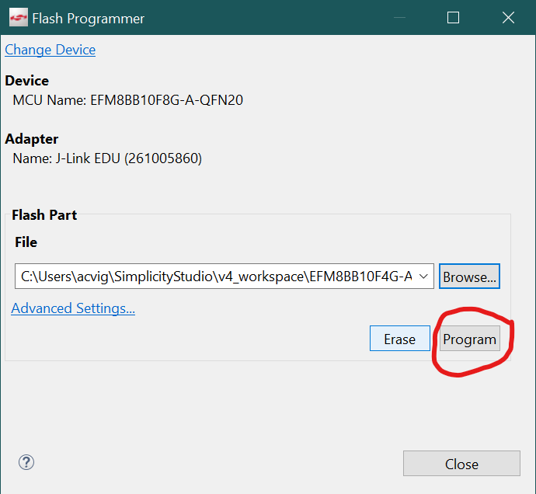Click the Adapter heading
Viewport: 536px width, 494px height.
[31, 139]
